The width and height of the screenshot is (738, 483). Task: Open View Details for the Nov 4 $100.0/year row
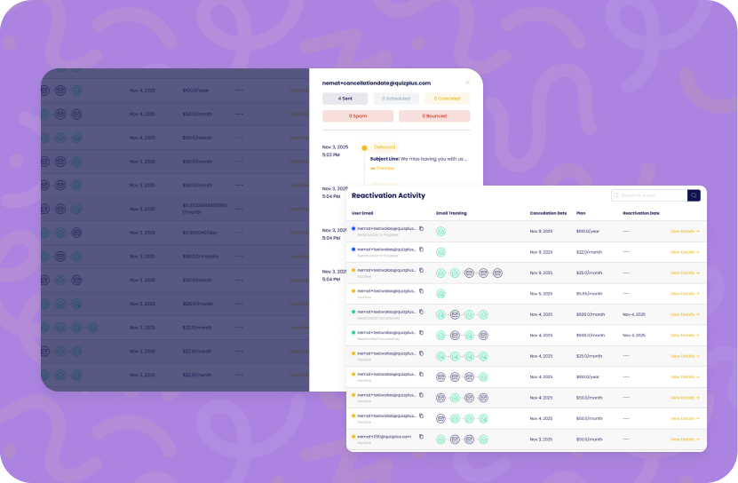(685, 377)
